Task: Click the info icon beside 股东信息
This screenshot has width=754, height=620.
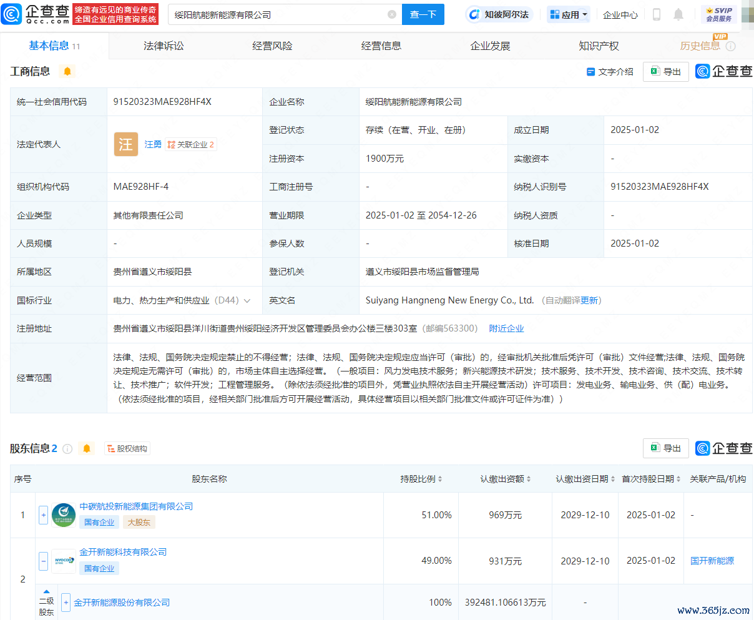Action: (67, 448)
